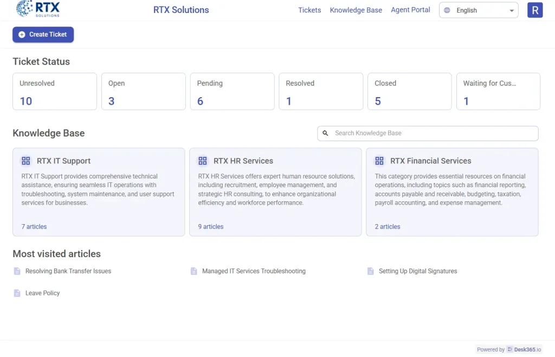Click document icon beside Leave Policy
This screenshot has height=357, width=555.
pyautogui.click(x=17, y=293)
